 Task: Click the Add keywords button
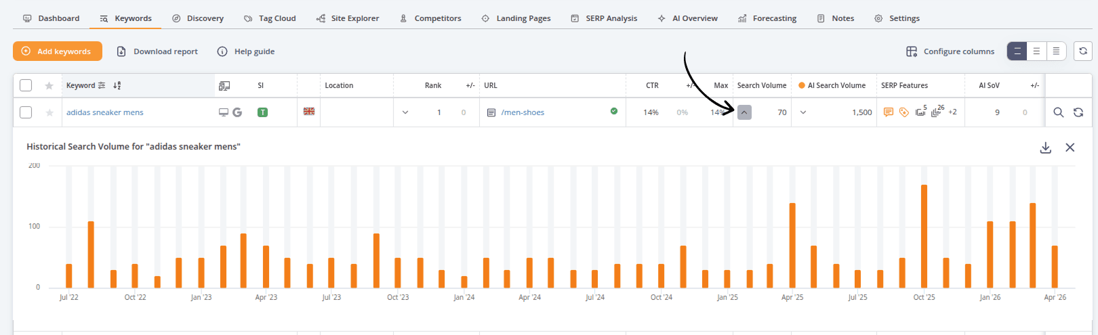click(x=58, y=51)
